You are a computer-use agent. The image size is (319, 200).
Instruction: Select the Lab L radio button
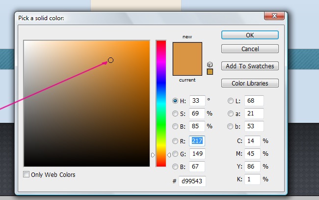coord(231,101)
